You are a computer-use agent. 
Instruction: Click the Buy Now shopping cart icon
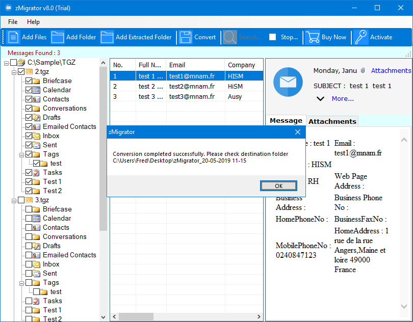point(313,37)
